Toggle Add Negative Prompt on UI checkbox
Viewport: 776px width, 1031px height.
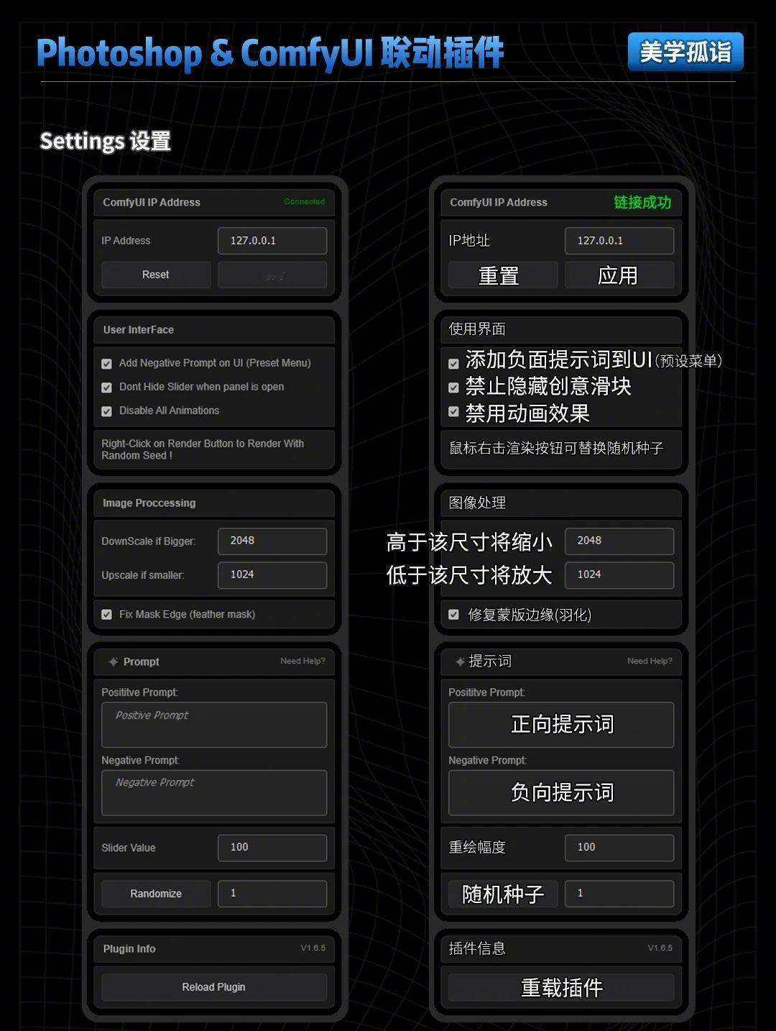(x=106, y=364)
